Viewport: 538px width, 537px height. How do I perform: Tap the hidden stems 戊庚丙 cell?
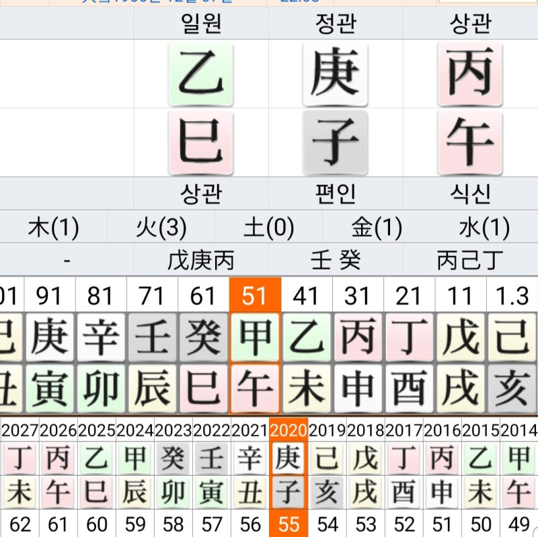[x=201, y=261]
